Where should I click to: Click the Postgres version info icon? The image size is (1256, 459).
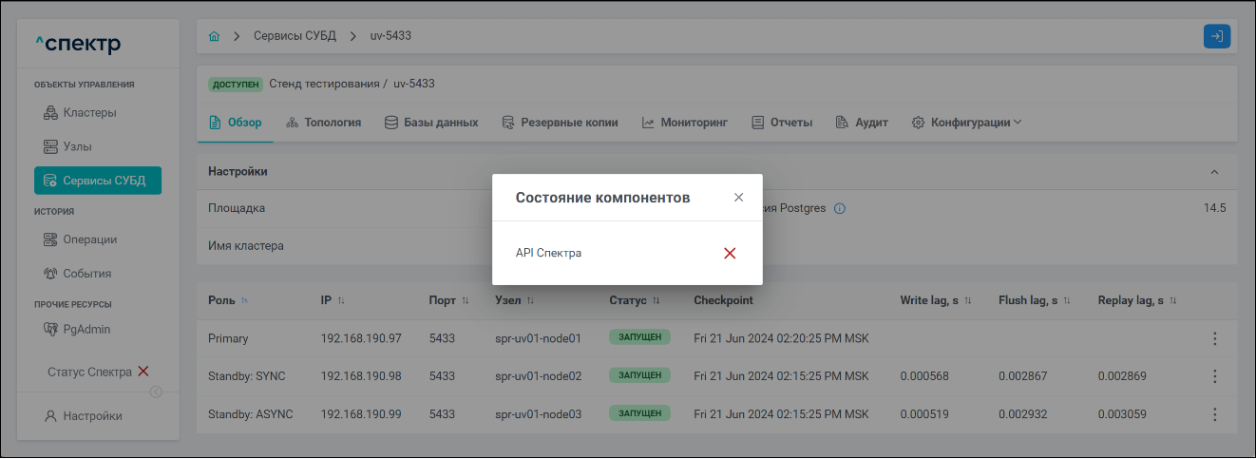click(x=840, y=208)
